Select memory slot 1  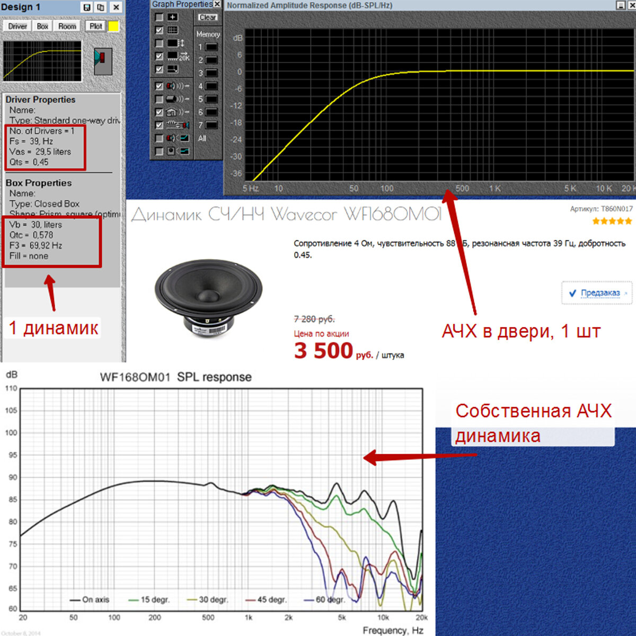211,47
